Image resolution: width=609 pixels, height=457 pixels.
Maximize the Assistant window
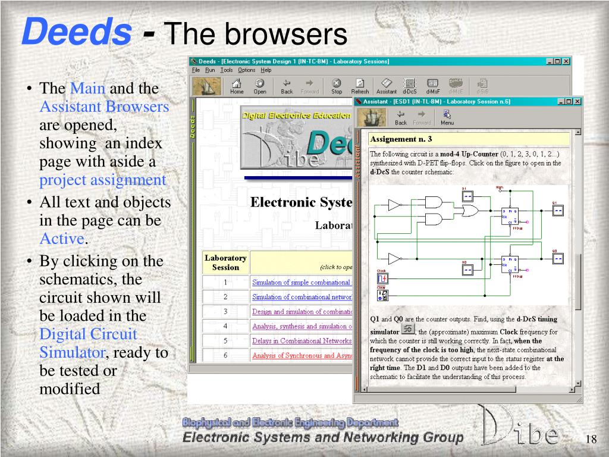[x=569, y=101]
